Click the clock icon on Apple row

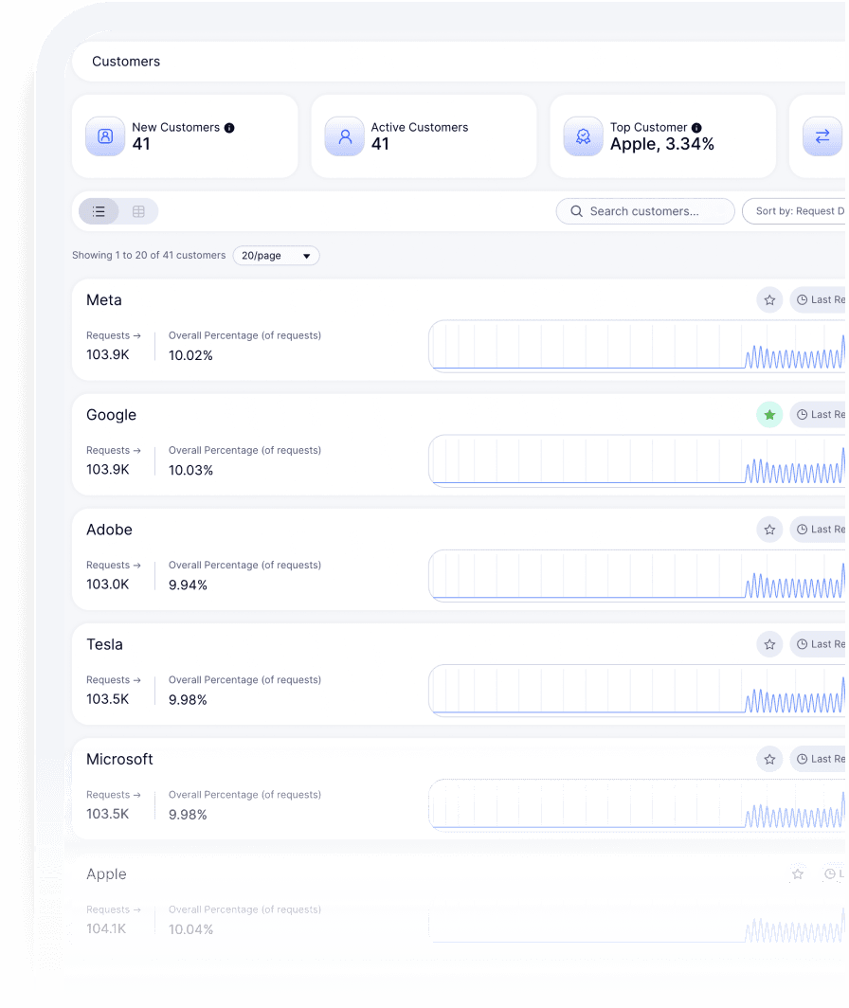[x=830, y=873]
